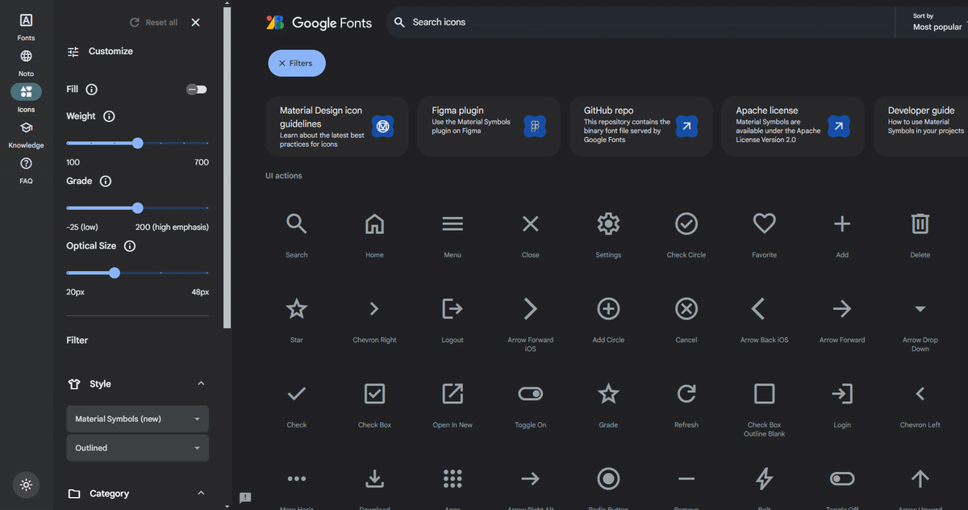Select the Open In New icon tile

pos(453,403)
